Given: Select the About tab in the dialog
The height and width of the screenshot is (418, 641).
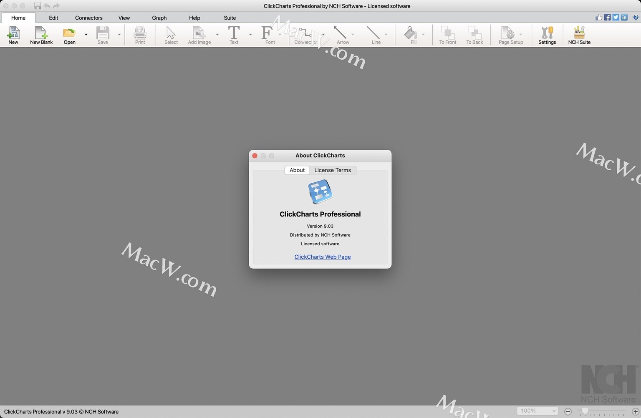Looking at the screenshot, I should click(297, 170).
